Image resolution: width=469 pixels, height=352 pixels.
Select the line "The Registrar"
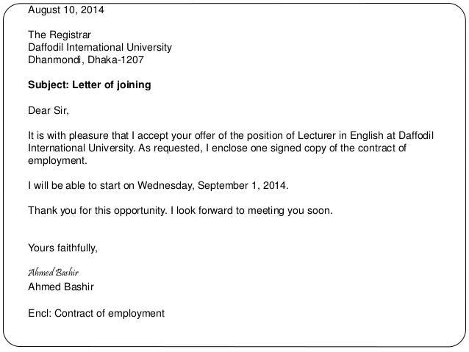[x=59, y=35]
